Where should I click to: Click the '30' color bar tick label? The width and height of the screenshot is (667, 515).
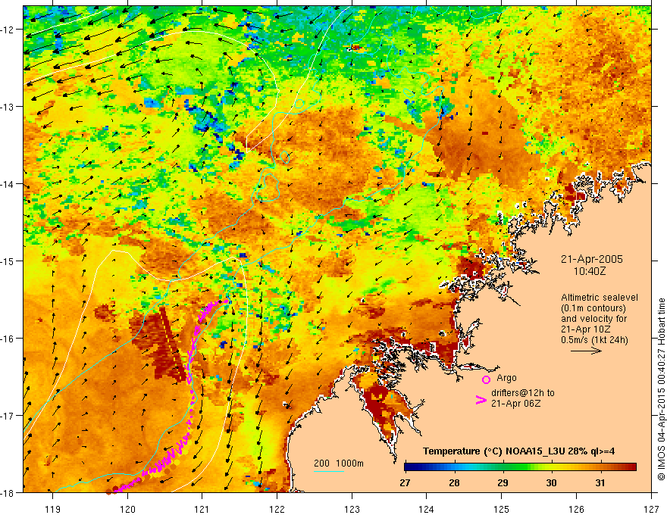click(x=551, y=482)
